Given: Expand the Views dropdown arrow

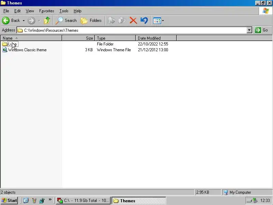Looking at the screenshot, I should click(x=163, y=21).
